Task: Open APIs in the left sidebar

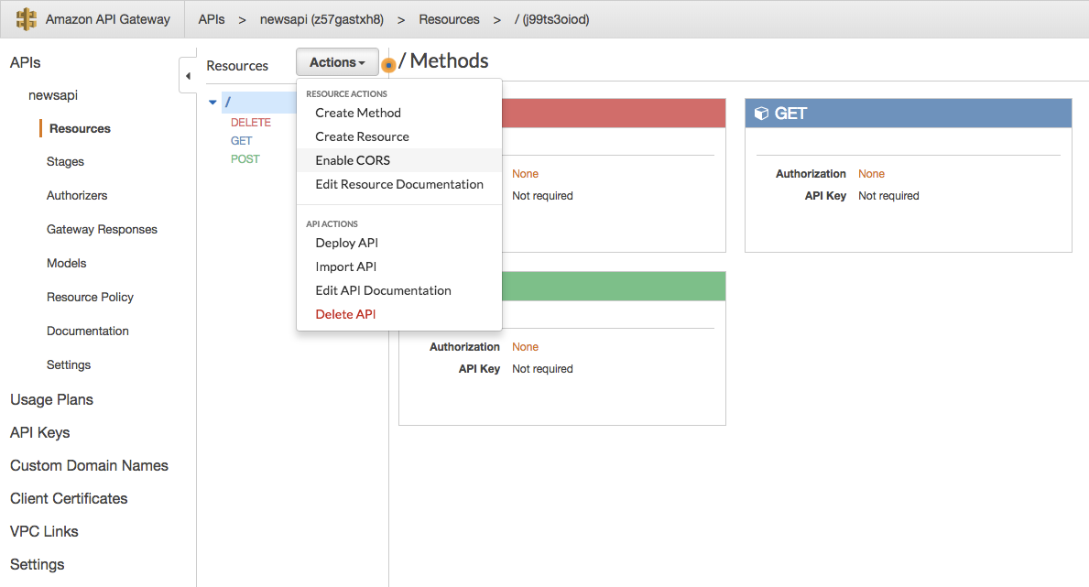Action: point(25,62)
